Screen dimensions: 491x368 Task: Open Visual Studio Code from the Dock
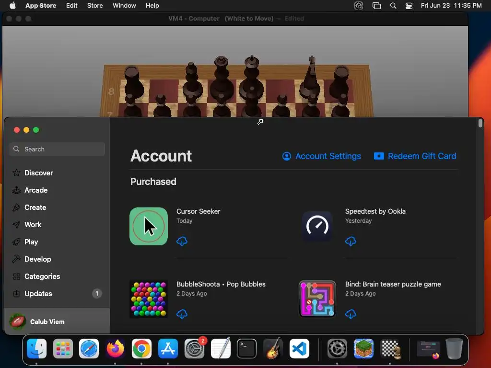(299, 349)
